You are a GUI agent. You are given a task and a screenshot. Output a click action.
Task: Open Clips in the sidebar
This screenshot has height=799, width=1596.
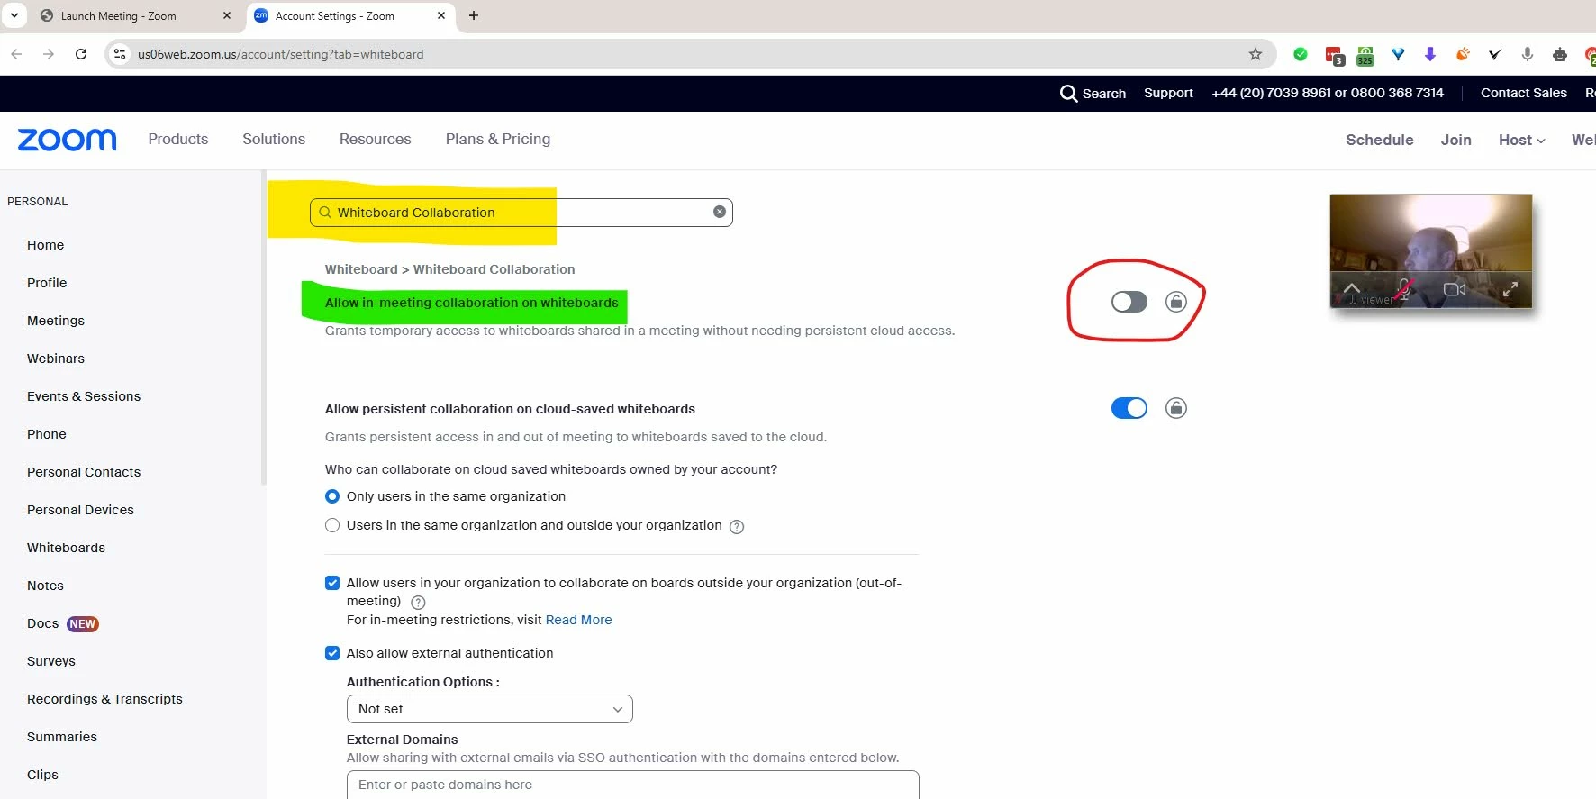tap(42, 775)
